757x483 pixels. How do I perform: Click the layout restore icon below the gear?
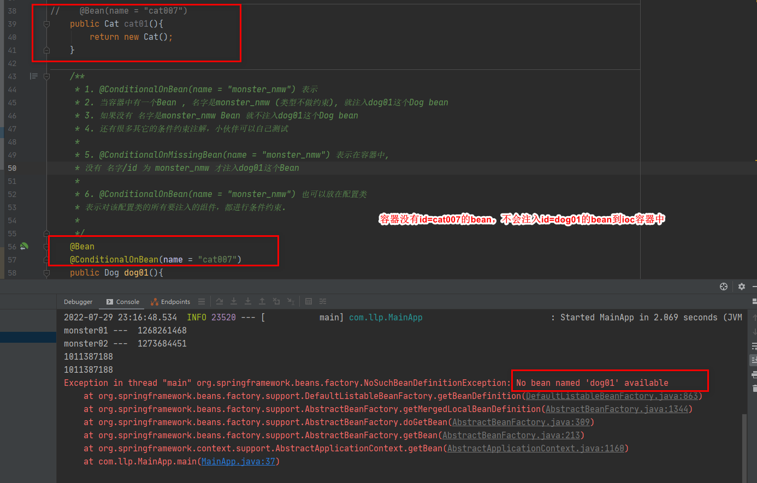[754, 301]
